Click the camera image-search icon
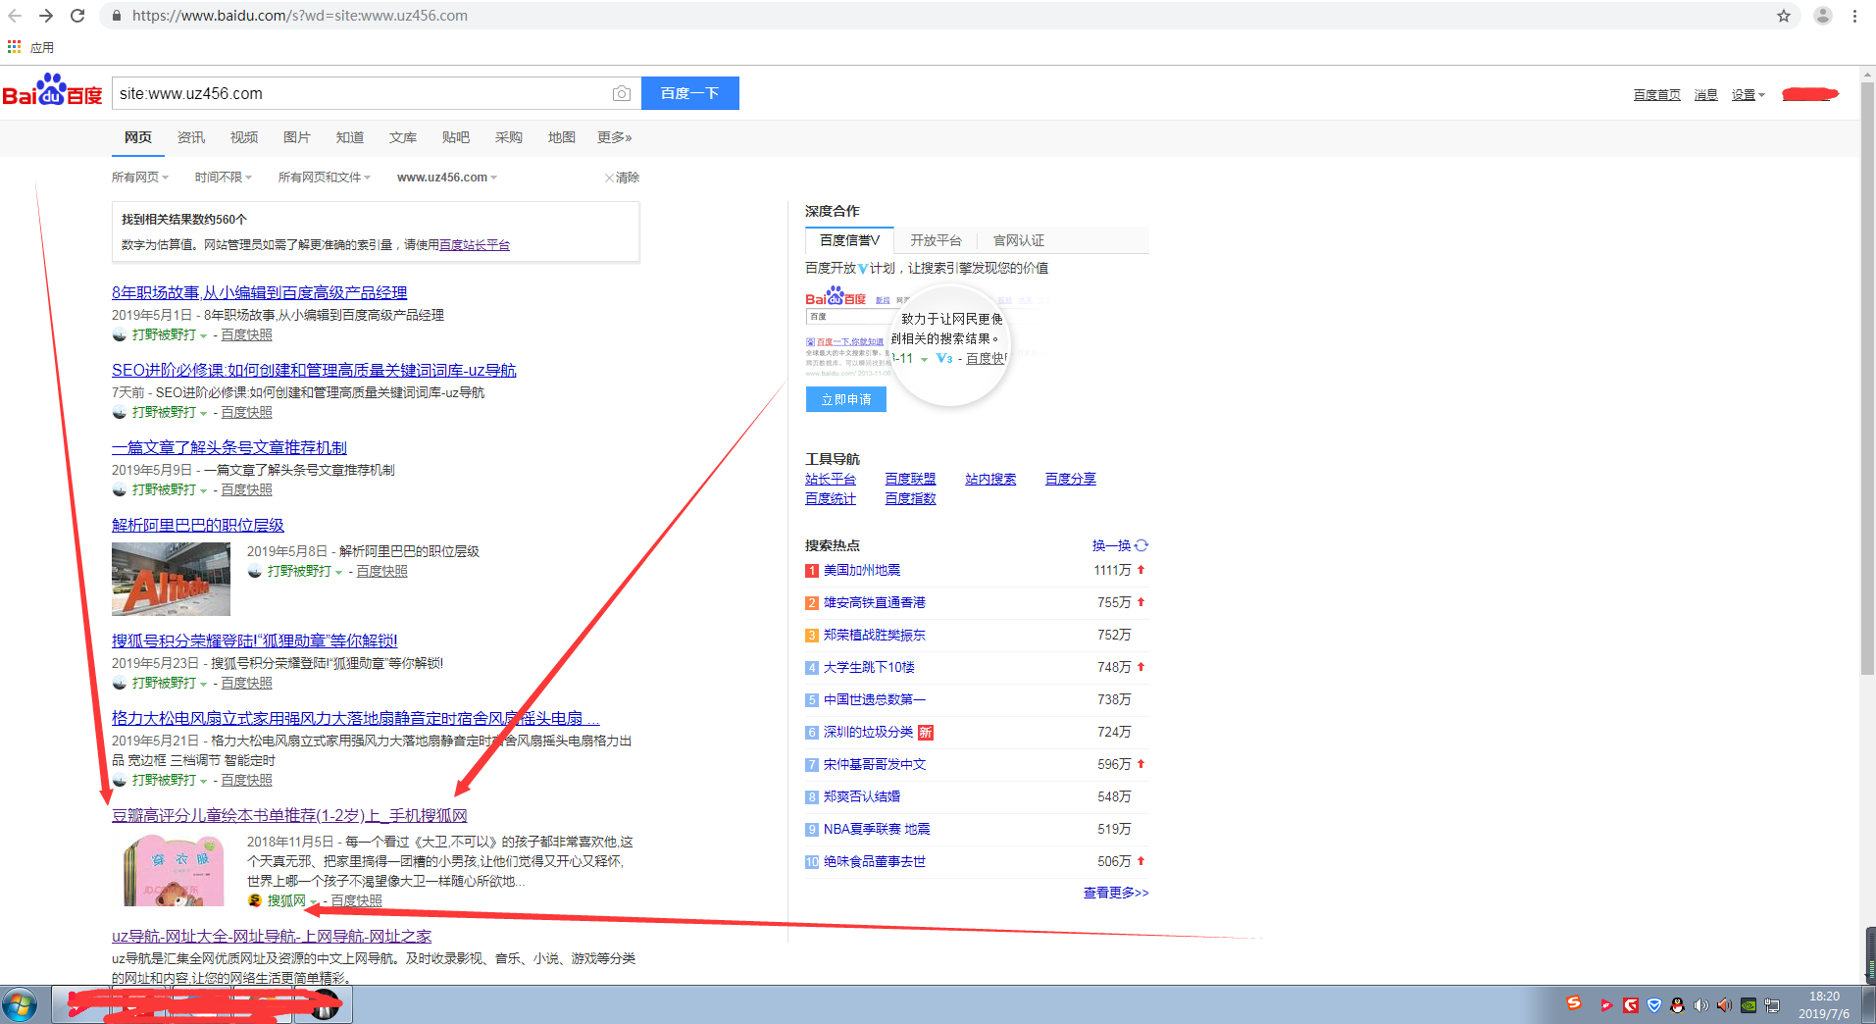1876x1024 pixels. 621,93
